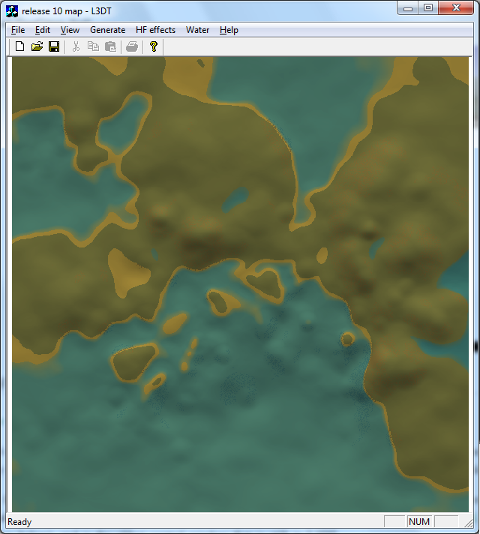Click the small round island in the sea
The height and width of the screenshot is (534, 480).
(x=347, y=339)
